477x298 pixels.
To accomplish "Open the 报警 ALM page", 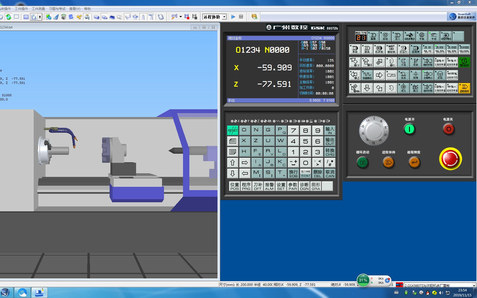I will [x=269, y=186].
